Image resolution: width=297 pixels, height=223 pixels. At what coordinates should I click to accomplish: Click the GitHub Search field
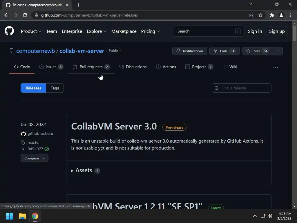pyautogui.click(x=208, y=31)
